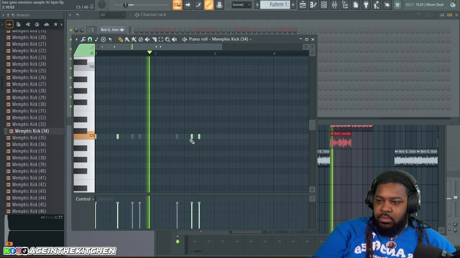460x258 pixels.
Task: Expand the arrow after the Piano roll title
Action: pos(251,39)
